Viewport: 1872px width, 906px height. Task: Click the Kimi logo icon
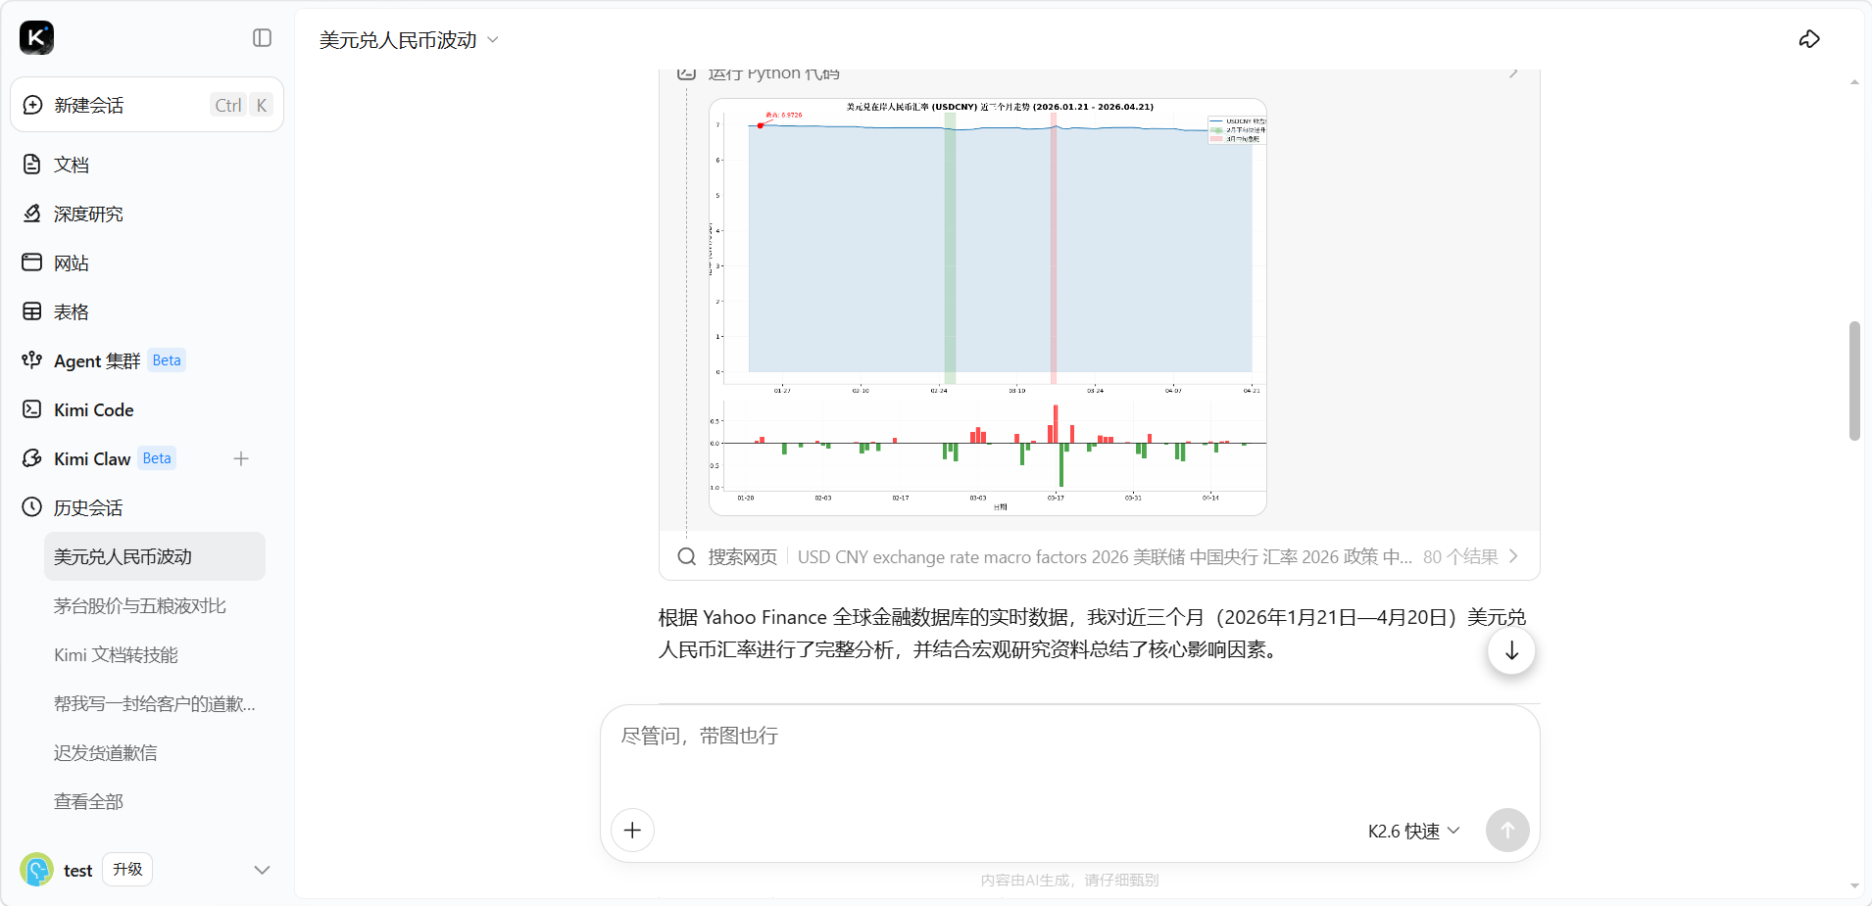pyautogui.click(x=36, y=38)
